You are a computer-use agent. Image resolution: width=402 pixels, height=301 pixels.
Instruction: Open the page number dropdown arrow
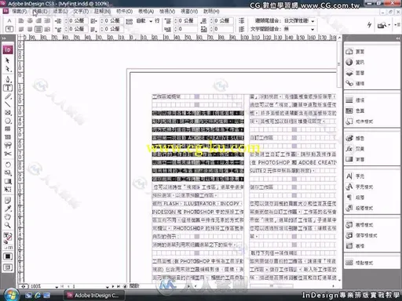point(107,287)
